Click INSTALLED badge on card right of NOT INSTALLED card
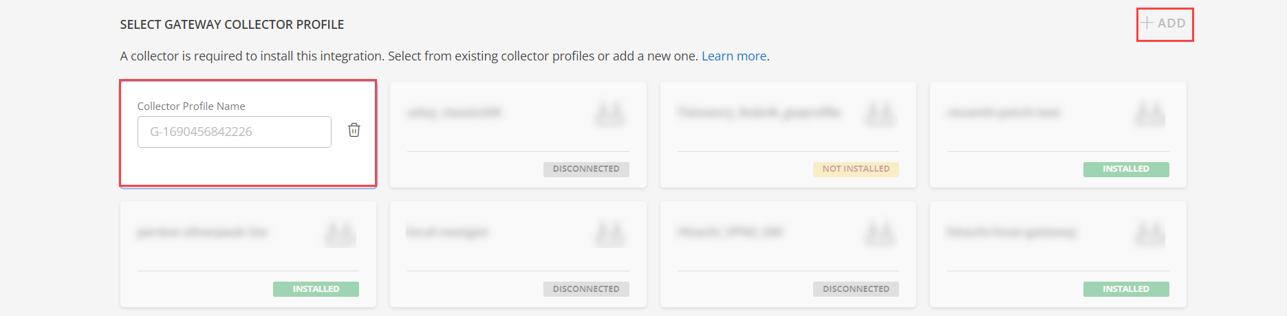 tap(1126, 169)
